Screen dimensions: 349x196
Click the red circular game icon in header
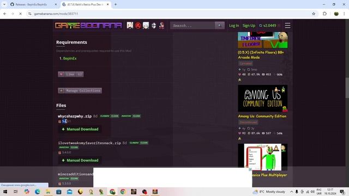pos(138,26)
